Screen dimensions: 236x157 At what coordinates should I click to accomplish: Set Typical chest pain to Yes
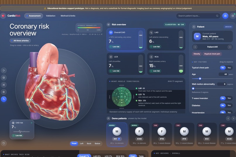tap(229, 68)
